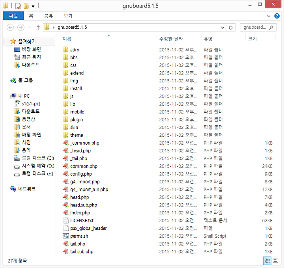Click the index.php file icon

(66, 213)
